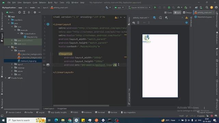Click Collapse All in project panel

(x=29, y=12)
